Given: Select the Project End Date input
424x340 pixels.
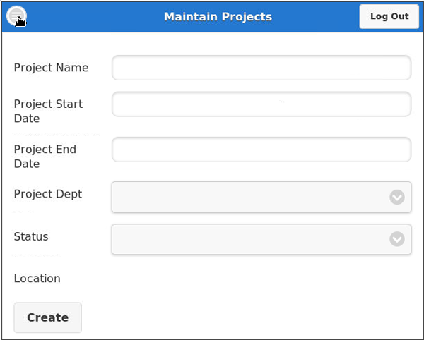Looking at the screenshot, I should 261,150.
